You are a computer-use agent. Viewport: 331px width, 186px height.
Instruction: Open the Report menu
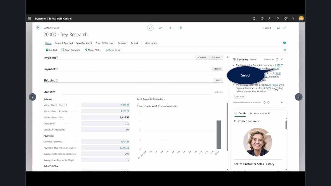134,43
